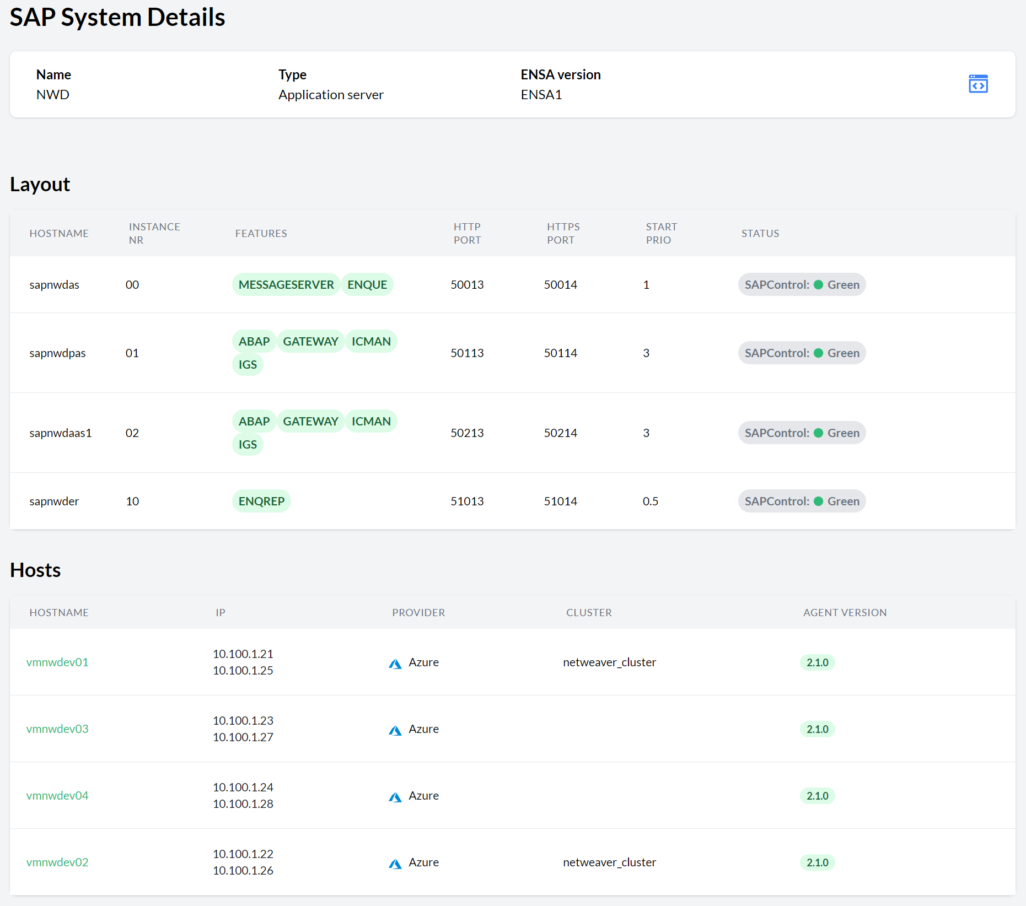The width and height of the screenshot is (1026, 906).
Task: Open the vmnwdev03 host link
Action: coord(57,729)
